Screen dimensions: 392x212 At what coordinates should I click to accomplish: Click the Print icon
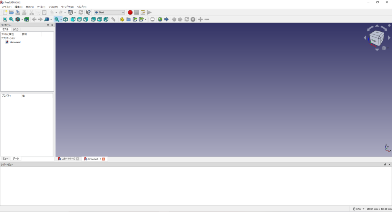coord(24,12)
